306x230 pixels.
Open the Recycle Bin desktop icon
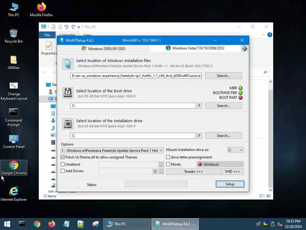point(13,36)
